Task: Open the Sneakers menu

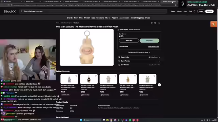Action: (x=100, y=18)
